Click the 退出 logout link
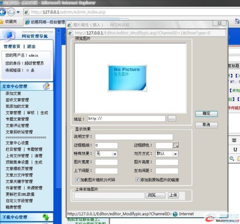240x224 pixels. coord(31,47)
